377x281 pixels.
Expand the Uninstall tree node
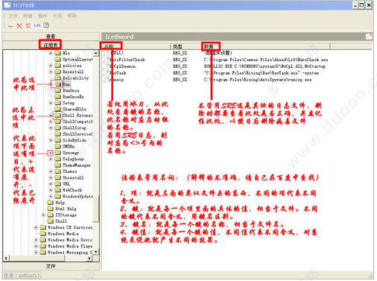[51, 177]
